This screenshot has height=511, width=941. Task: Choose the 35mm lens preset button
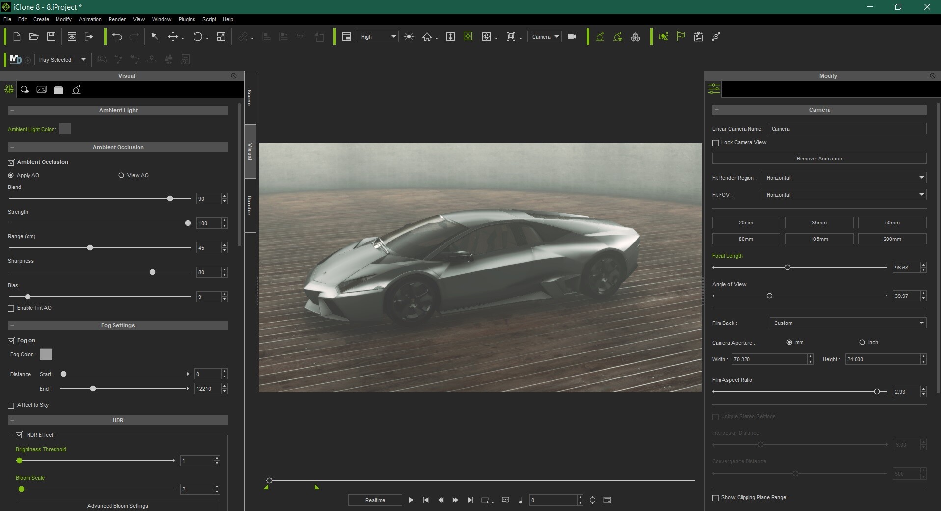click(819, 223)
